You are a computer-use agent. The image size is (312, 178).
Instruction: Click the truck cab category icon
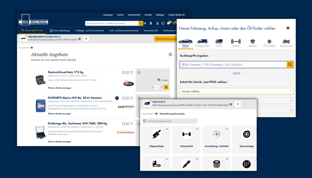coord(156,164)
